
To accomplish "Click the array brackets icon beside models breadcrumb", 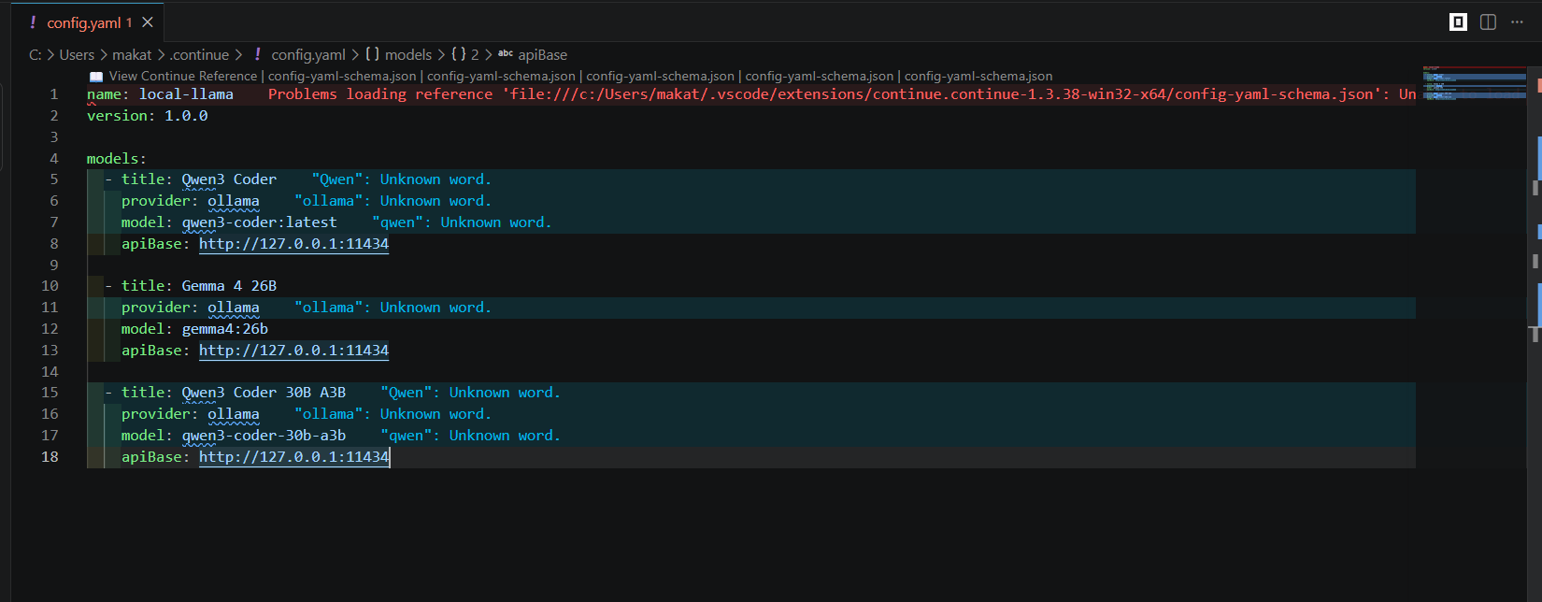I will 372,55.
